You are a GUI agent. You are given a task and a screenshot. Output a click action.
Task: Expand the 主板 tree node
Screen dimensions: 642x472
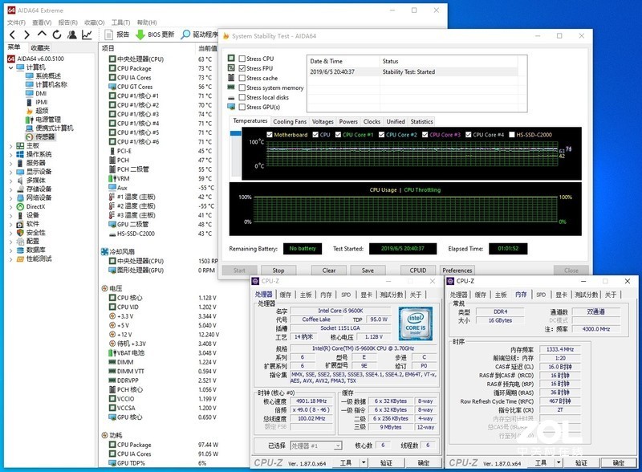click(x=11, y=145)
